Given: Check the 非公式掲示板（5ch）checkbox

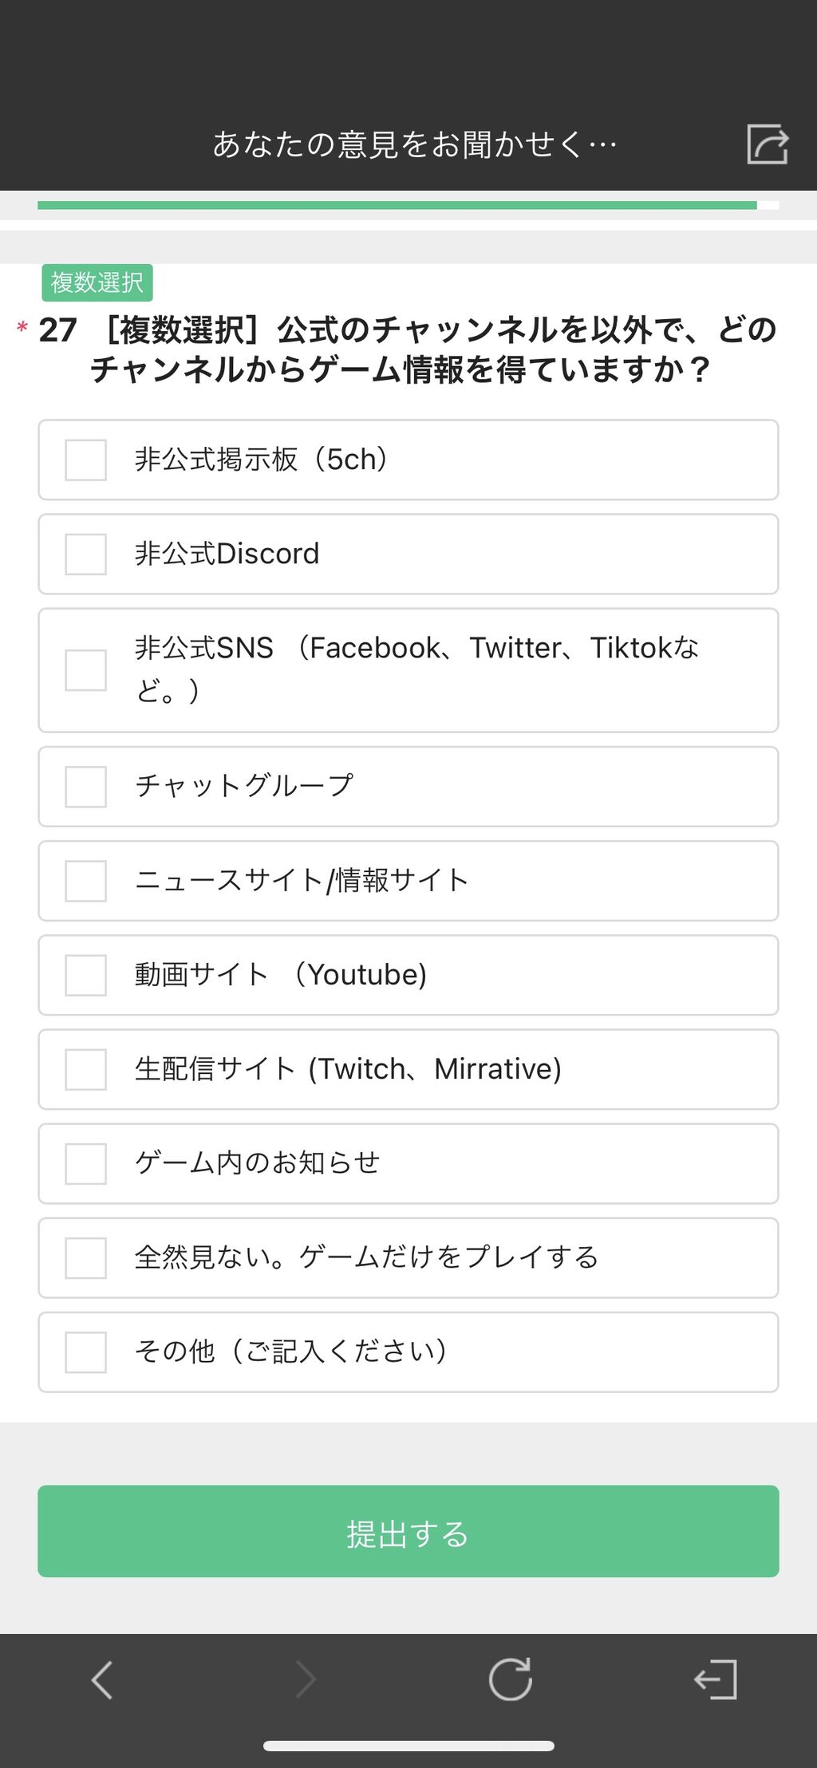Looking at the screenshot, I should 85,460.
